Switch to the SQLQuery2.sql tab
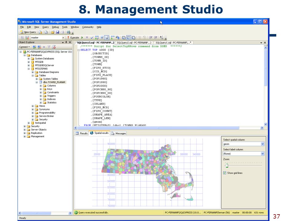295x221 pixels. (134, 43)
